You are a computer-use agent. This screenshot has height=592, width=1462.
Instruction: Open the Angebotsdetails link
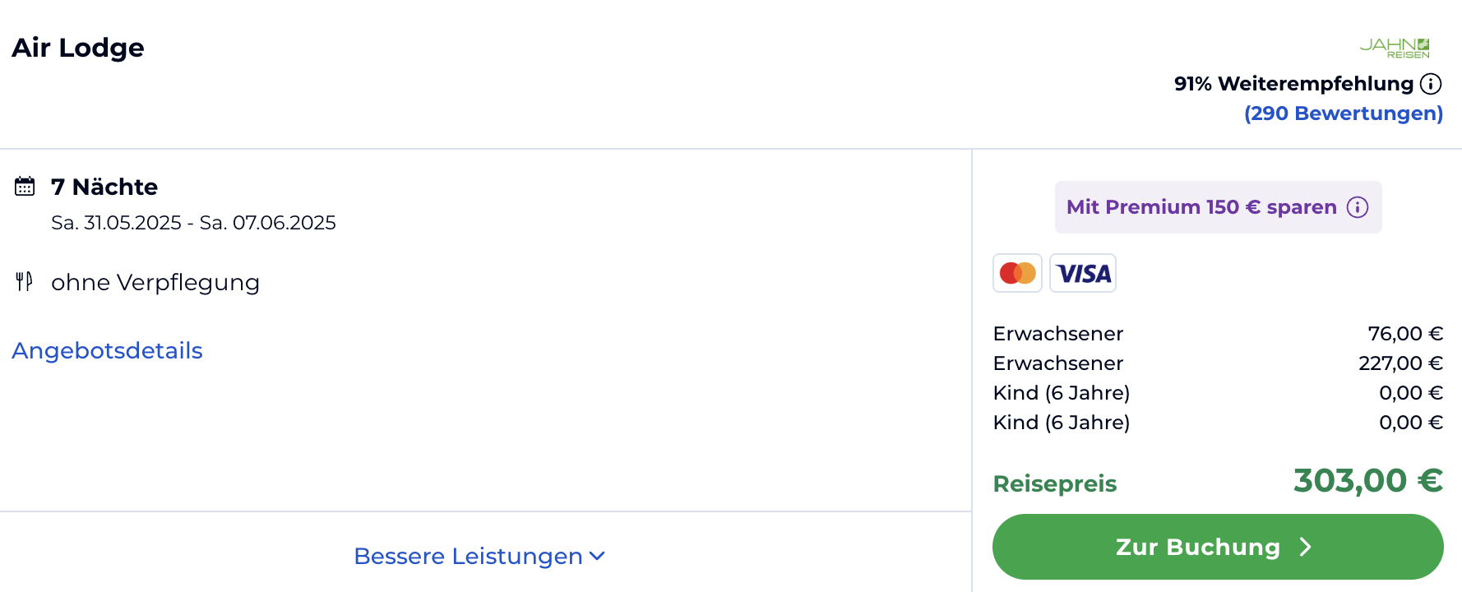(x=107, y=351)
